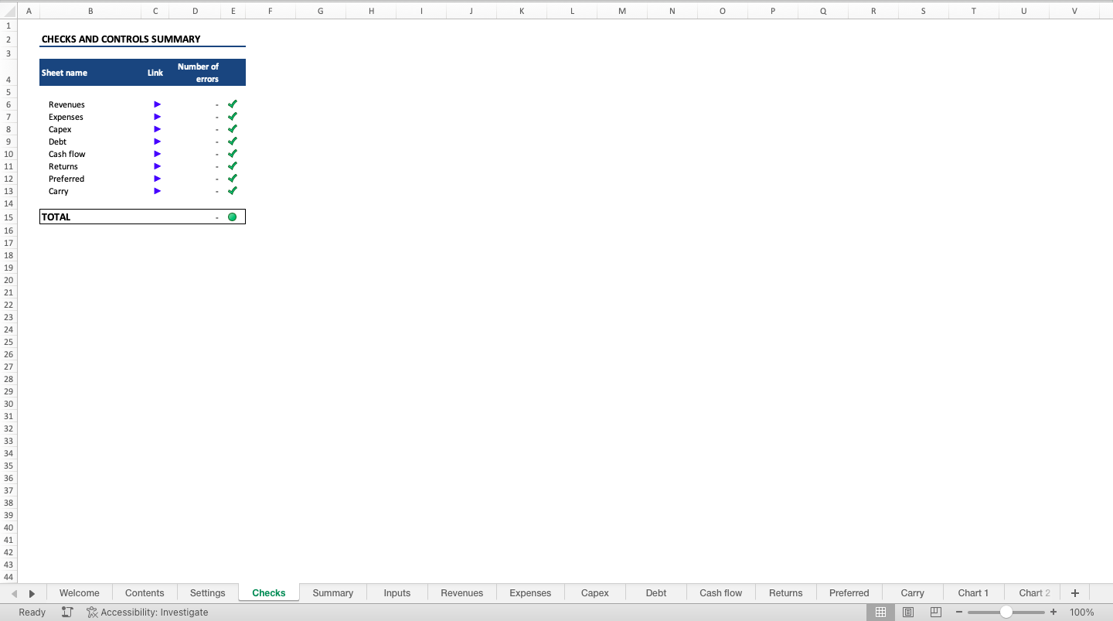Adjust the zoom slider handle
This screenshot has height=621, width=1113.
coord(1006,612)
